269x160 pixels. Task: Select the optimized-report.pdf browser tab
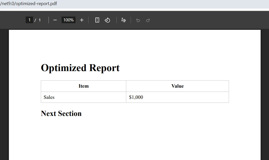[x=29, y=4]
